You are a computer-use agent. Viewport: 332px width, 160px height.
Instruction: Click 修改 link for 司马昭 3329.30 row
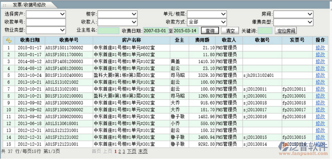(x=320, y=75)
